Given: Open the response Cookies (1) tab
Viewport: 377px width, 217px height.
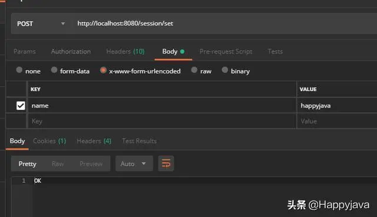Looking at the screenshot, I should tap(49, 141).
